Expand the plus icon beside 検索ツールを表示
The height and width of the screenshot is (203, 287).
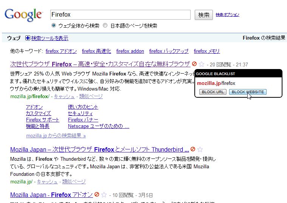click(x=28, y=38)
